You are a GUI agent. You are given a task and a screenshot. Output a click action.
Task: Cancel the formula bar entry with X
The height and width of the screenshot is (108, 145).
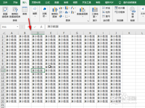[x=28, y=27]
